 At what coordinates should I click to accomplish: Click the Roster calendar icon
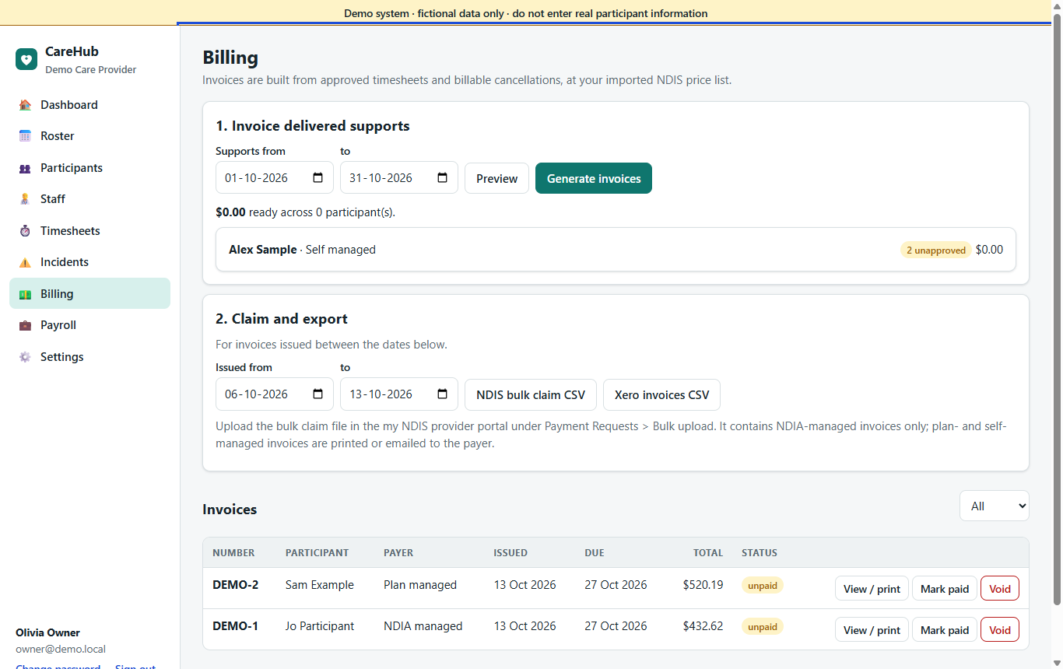coord(25,136)
